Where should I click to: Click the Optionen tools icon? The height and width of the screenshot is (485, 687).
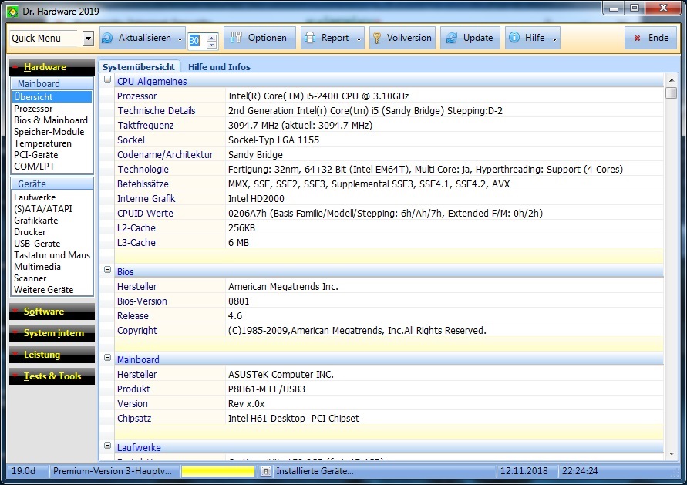[236, 38]
